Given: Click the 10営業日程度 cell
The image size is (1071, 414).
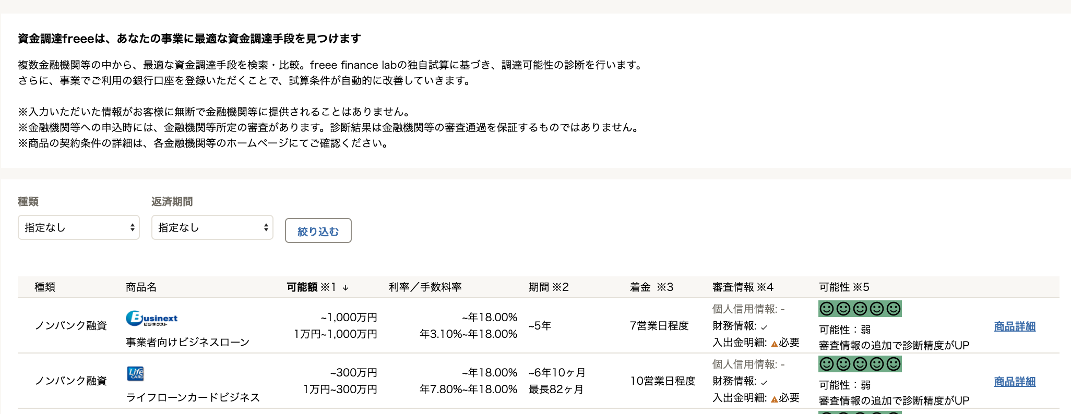Looking at the screenshot, I should click(x=663, y=381).
